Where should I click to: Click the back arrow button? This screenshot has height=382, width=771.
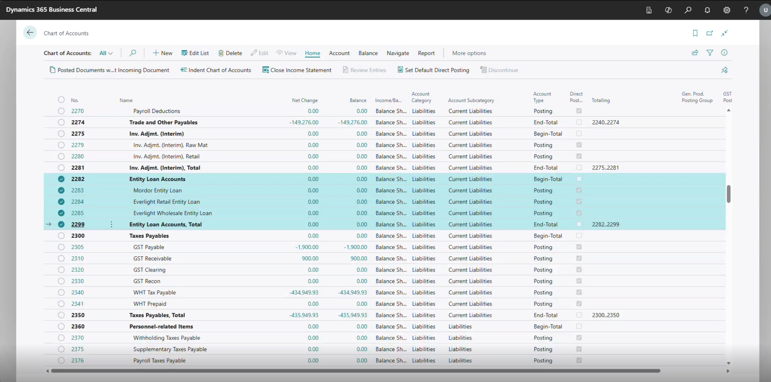click(x=30, y=33)
